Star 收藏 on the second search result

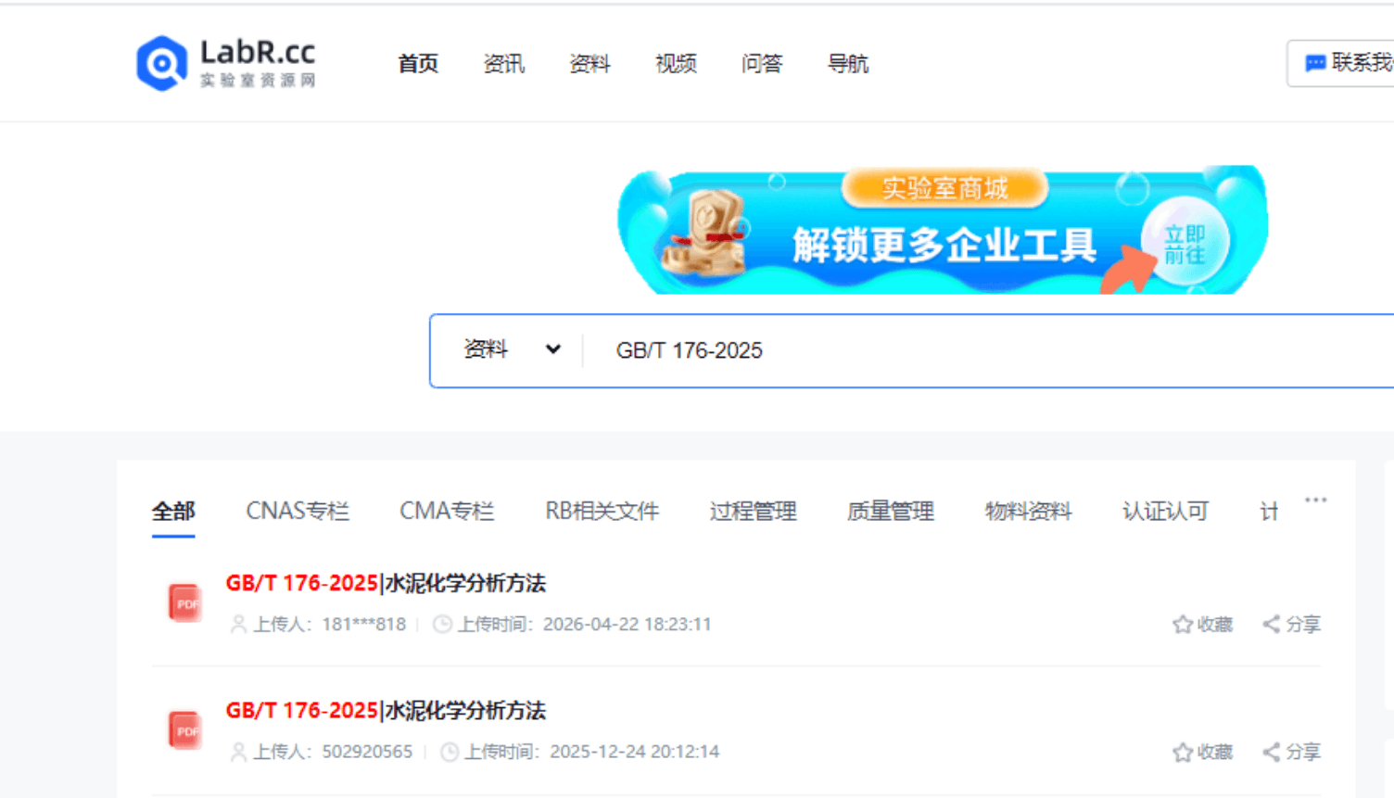tap(1202, 752)
